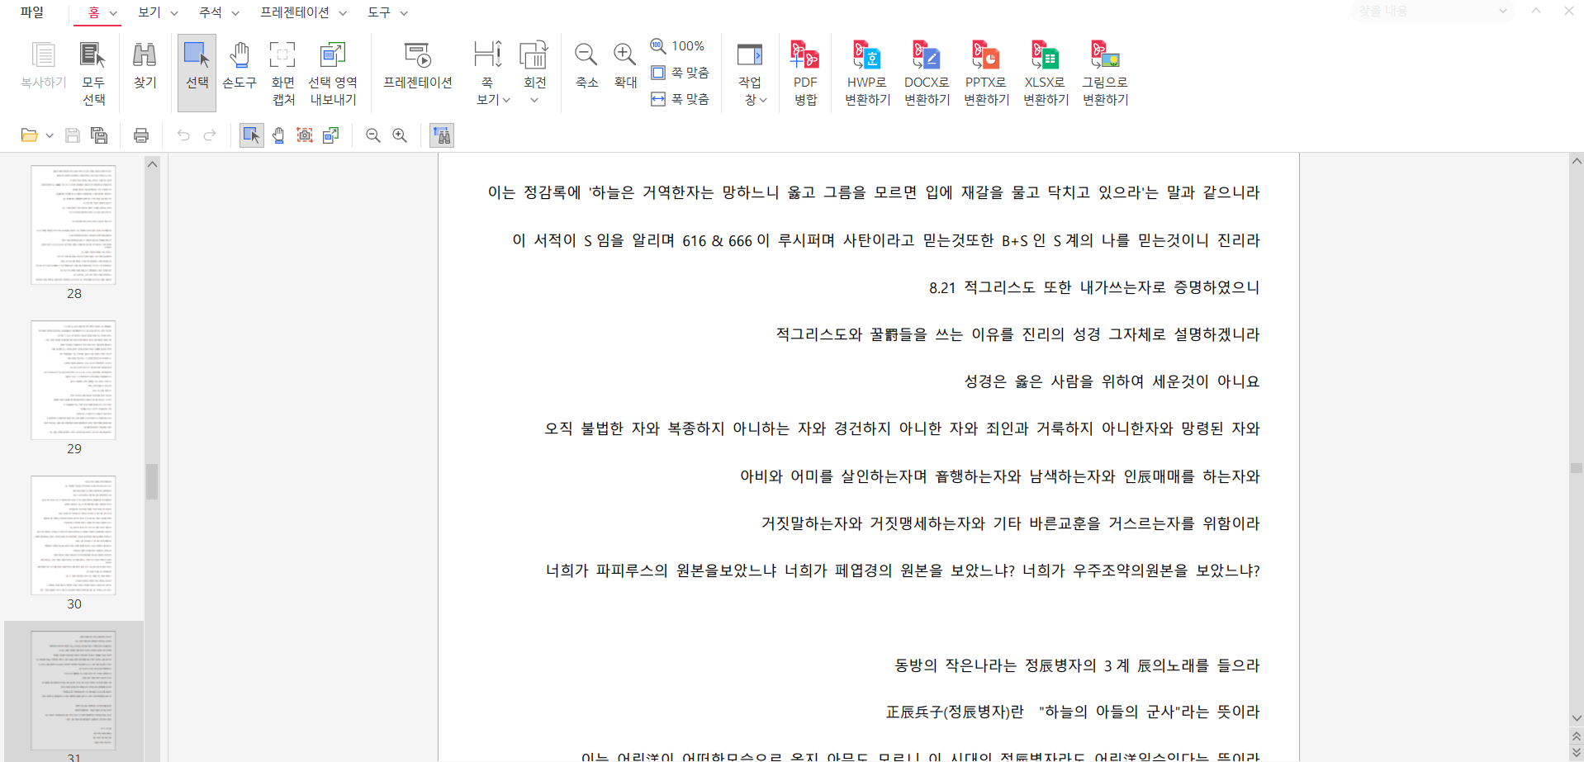
Task: Select page 29 thumbnail
Action: pyautogui.click(x=74, y=380)
